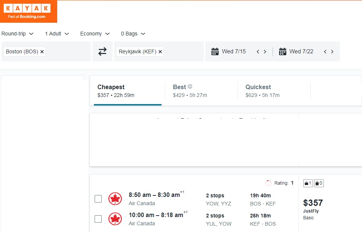Click the BOS - KEF route label
Image resolution: width=362 pixels, height=232 pixels.
click(263, 204)
